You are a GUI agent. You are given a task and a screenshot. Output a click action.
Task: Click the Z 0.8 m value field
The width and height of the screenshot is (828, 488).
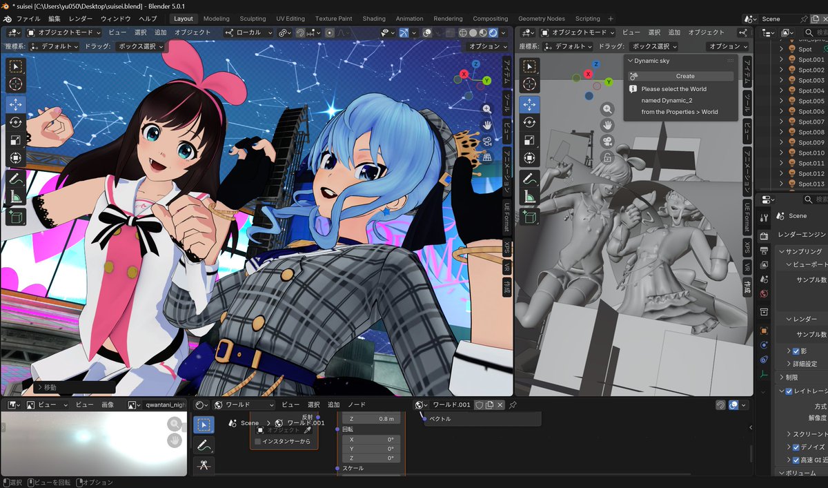(x=371, y=419)
